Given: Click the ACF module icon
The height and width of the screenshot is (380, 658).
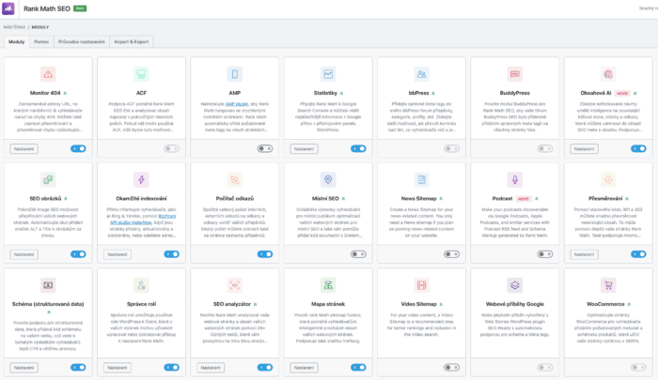Looking at the screenshot, I should point(141,74).
